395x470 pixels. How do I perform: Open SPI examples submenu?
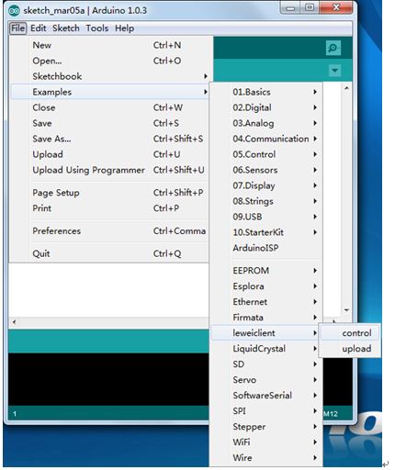(266, 411)
